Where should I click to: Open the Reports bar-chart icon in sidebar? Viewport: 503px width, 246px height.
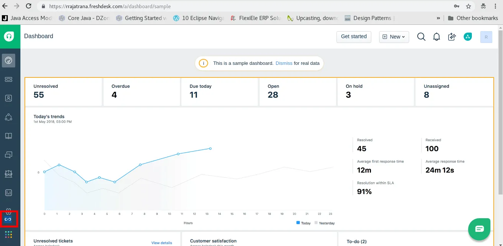(x=9, y=193)
